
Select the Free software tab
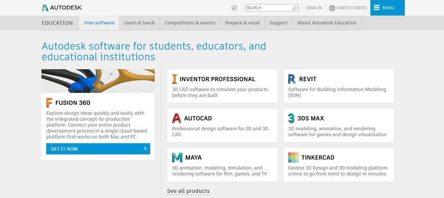[99, 23]
